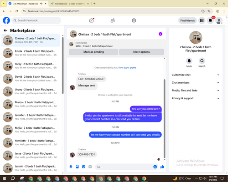This screenshot has width=228, height=182.
Task: Open the Facebook logo home link
Action: click(6, 20)
